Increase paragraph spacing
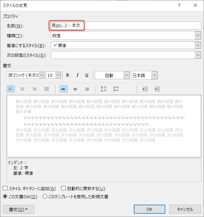This screenshot has height=217, width=204. (104, 89)
